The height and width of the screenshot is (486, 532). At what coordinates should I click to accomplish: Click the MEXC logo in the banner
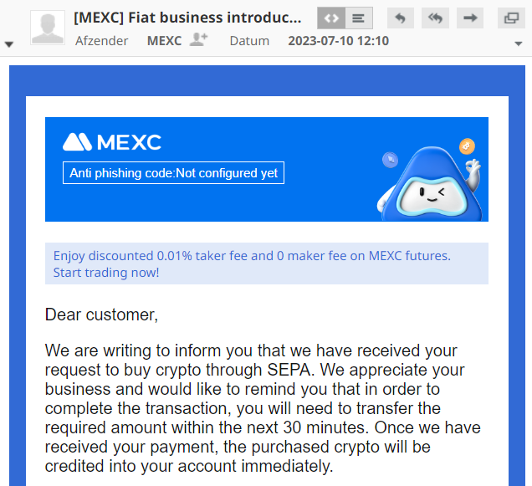(112, 142)
